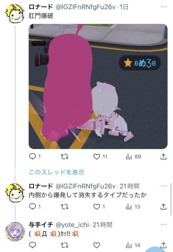Open ロナード's profile picture on the first tweet
173x252 pixels.
[15, 14]
